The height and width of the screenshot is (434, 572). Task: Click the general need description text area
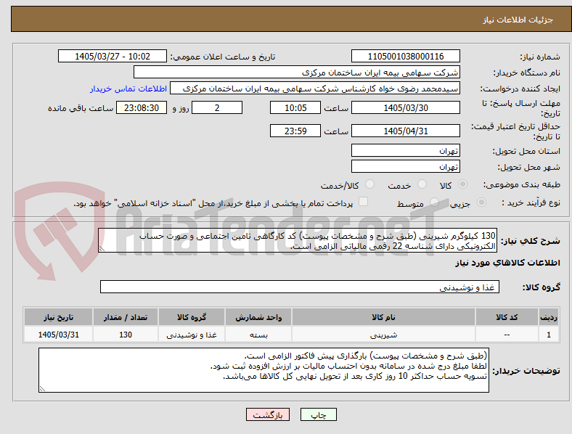pyautogui.click(x=298, y=240)
